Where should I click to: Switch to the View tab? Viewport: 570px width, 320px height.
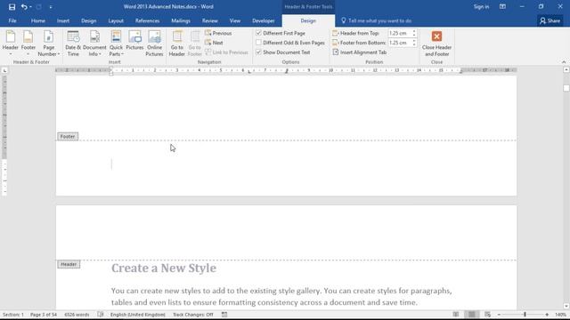pos(235,20)
